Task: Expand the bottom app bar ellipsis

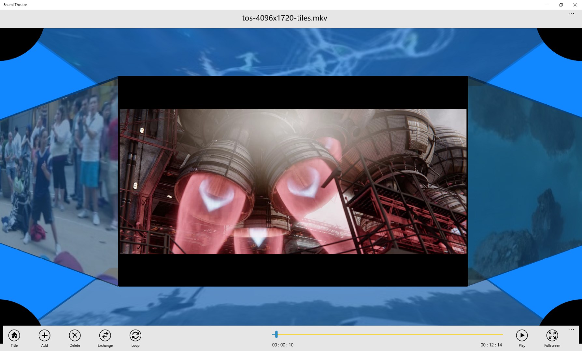Action: tap(572, 330)
